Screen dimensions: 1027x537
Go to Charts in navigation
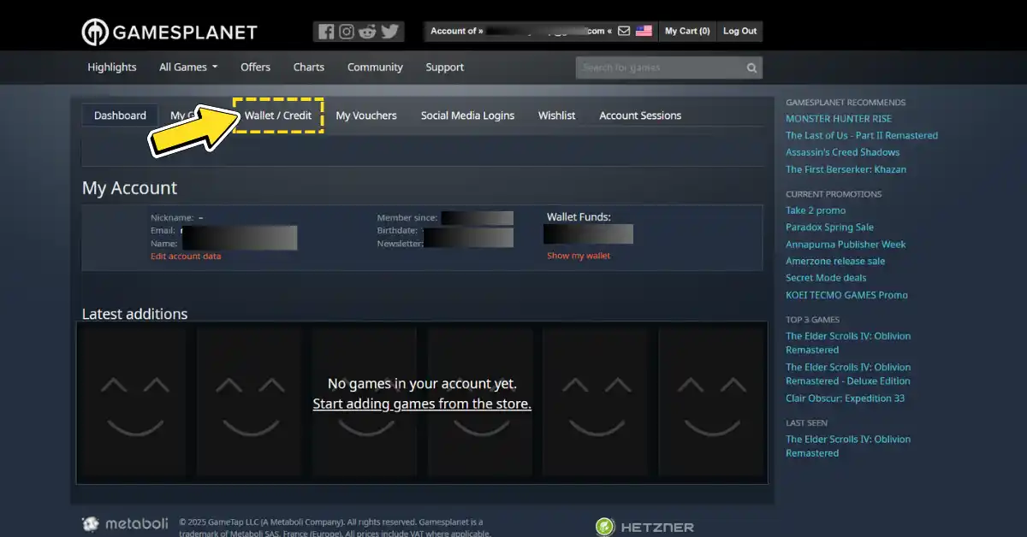coord(309,68)
